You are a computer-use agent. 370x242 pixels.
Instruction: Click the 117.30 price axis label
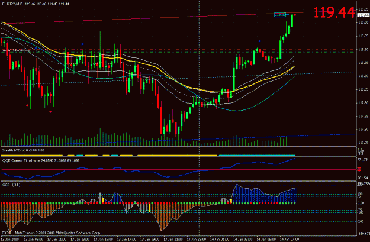coord(363,129)
